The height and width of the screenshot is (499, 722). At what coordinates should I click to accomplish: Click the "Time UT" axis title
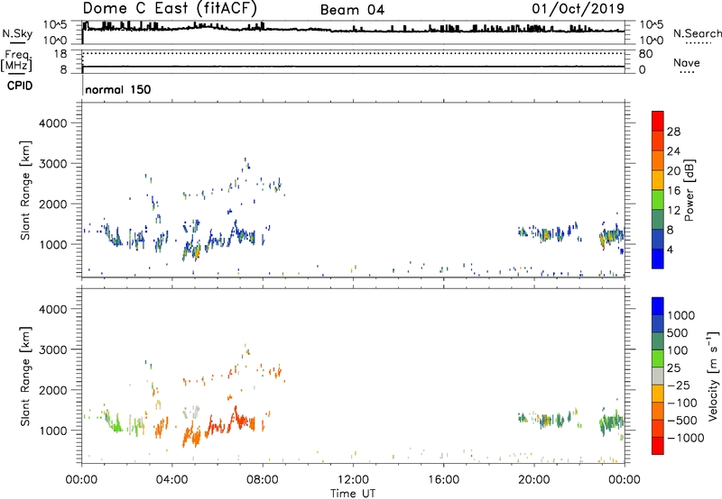click(x=353, y=494)
